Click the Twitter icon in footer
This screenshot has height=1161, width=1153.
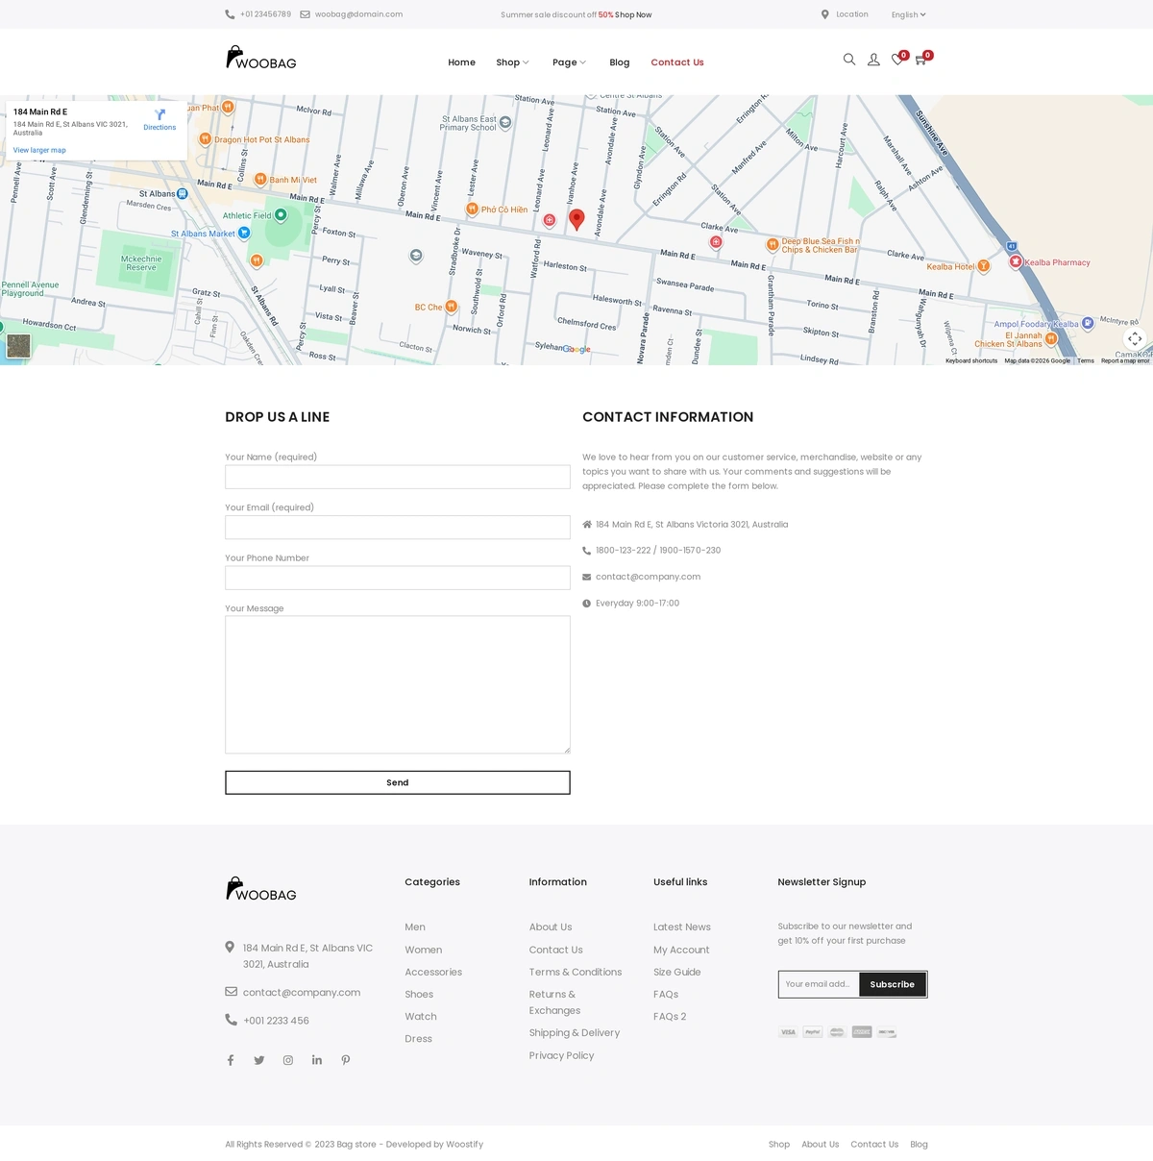(259, 1060)
